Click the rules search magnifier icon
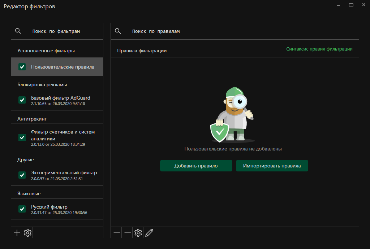This screenshot has height=249, width=370. [118, 31]
